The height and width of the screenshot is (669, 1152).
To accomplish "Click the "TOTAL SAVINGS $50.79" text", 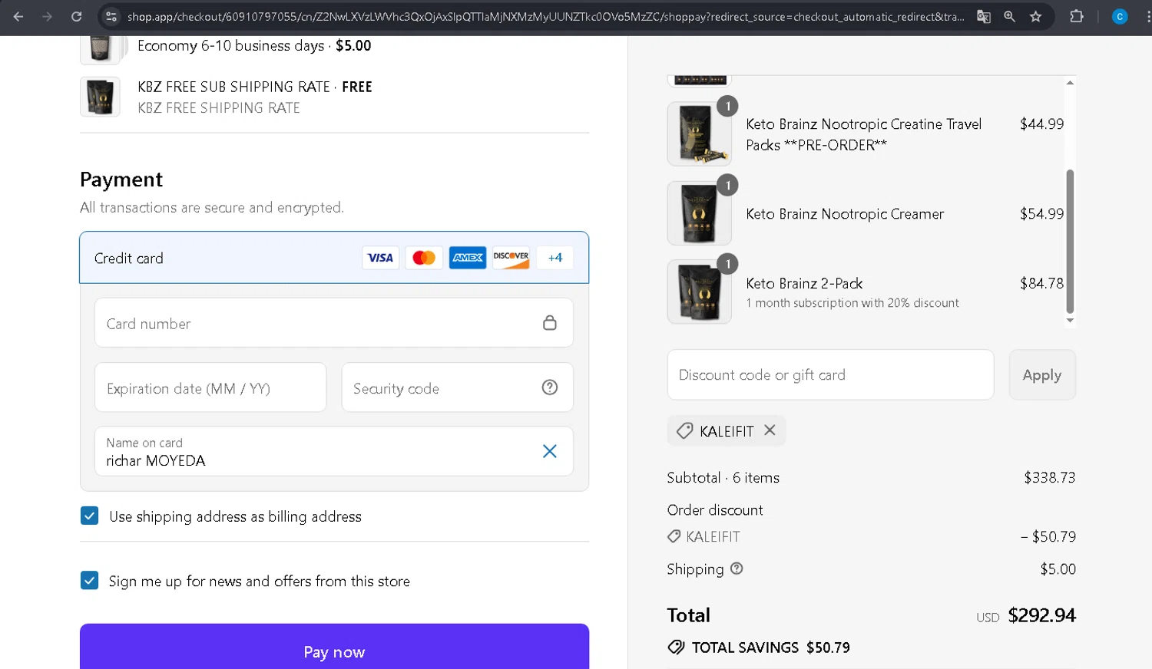I will tap(770, 648).
